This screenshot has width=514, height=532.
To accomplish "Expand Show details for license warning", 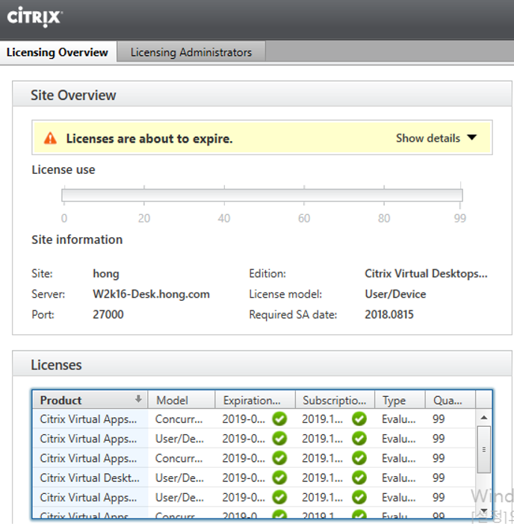I will click(436, 138).
